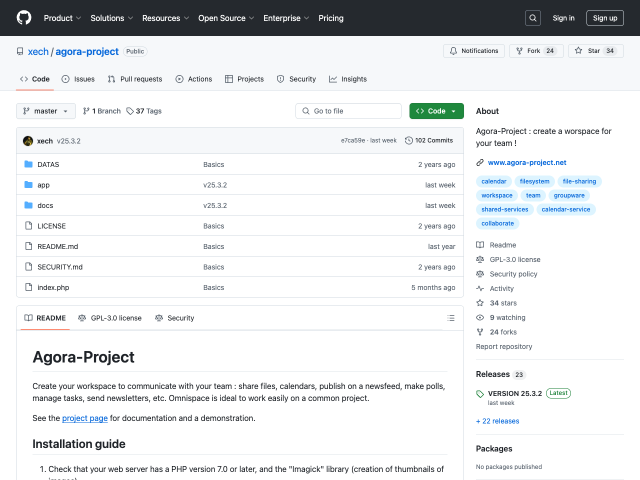Click the eye icon beside 9 watching
The width and height of the screenshot is (640, 480).
tap(480, 317)
